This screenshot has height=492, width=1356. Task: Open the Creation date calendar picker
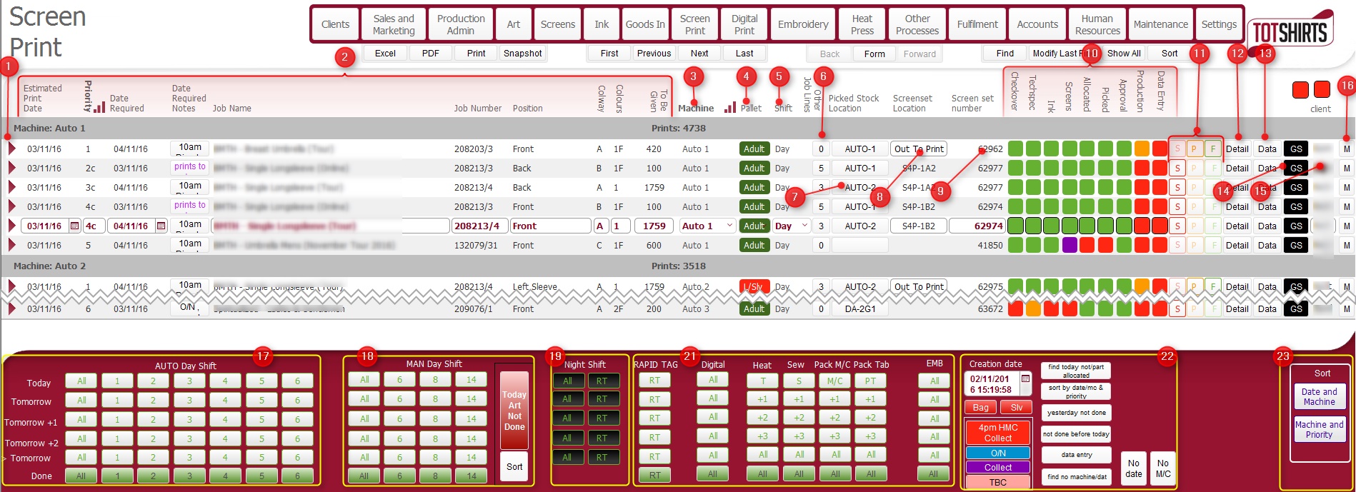pyautogui.click(x=1026, y=379)
